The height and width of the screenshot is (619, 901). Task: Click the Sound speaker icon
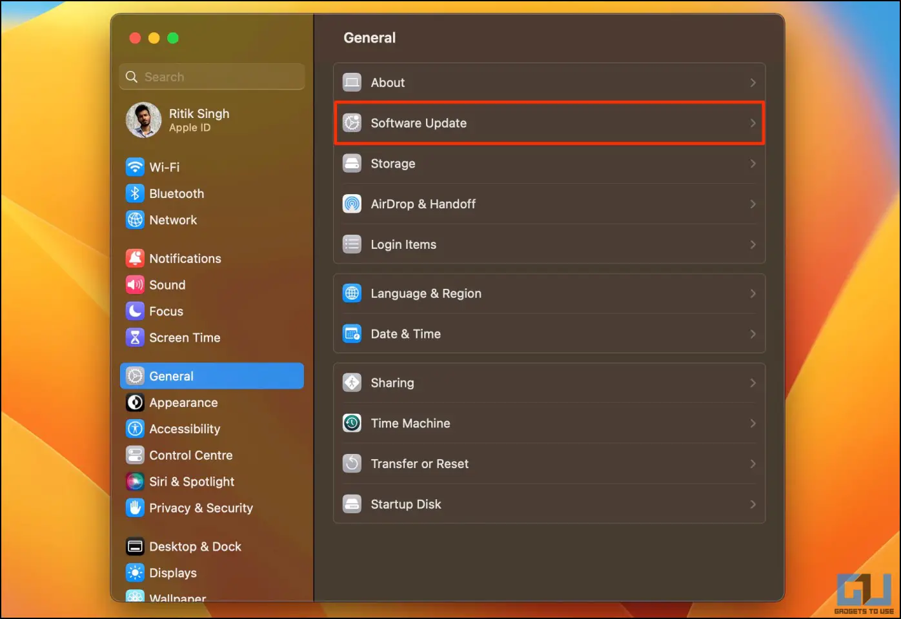(x=135, y=285)
